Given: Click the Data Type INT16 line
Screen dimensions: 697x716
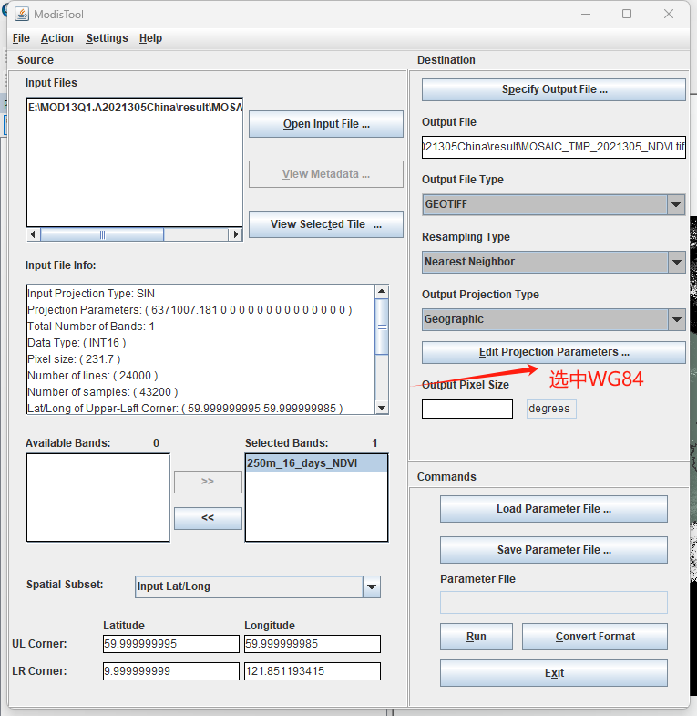Looking at the screenshot, I should pyautogui.click(x=77, y=343).
